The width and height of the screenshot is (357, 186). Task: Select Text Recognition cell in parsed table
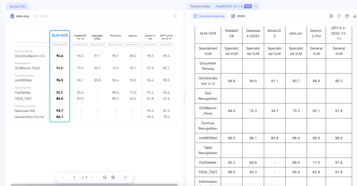tap(208, 96)
